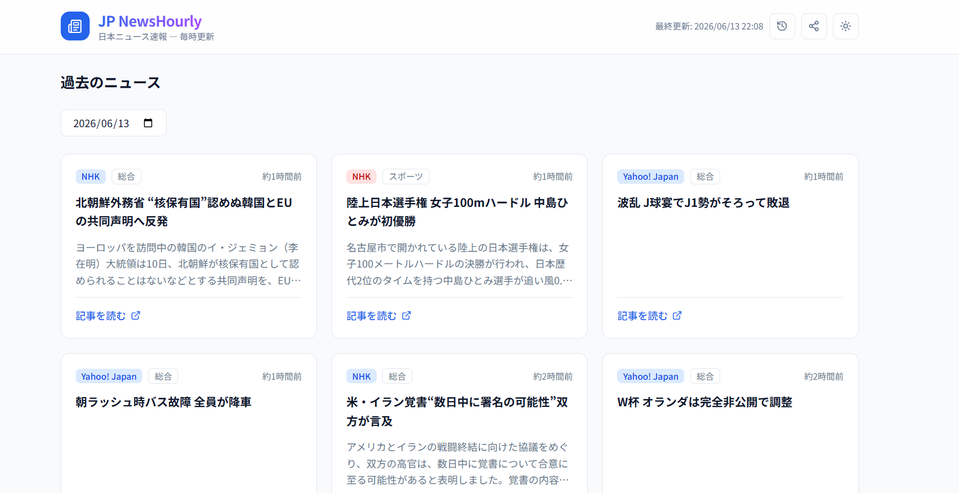Screen dimensions: 959x493
Task: Click 総合 tag on W杯 オランダ card
Action: [x=705, y=376]
